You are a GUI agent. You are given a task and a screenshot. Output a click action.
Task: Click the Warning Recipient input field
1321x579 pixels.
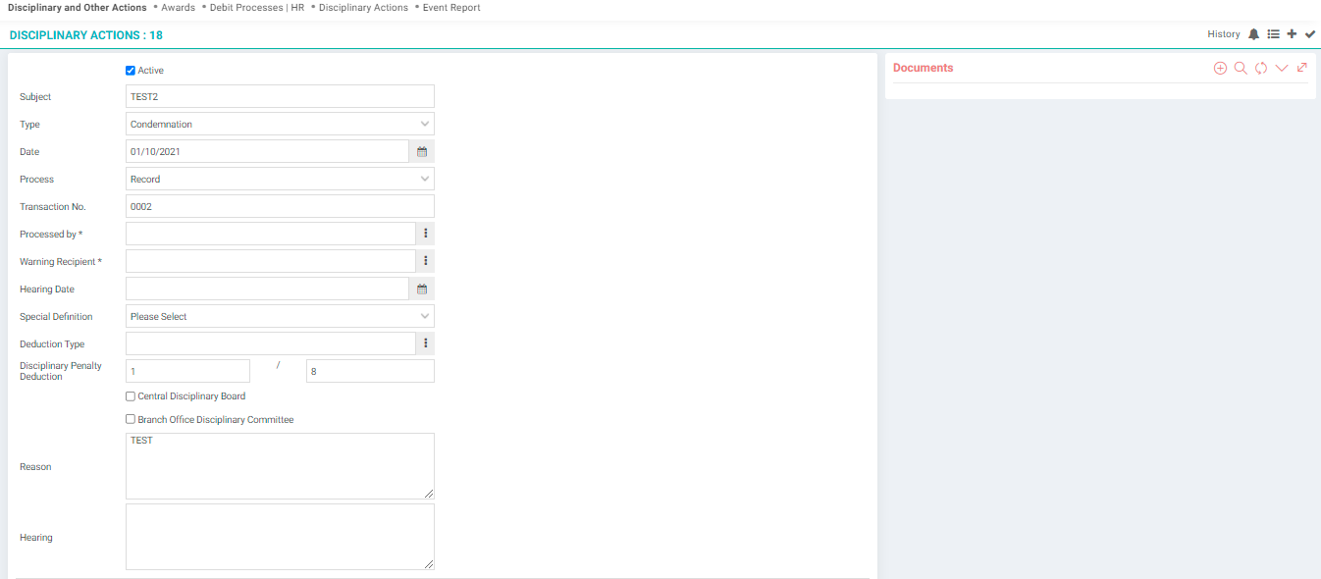271,261
